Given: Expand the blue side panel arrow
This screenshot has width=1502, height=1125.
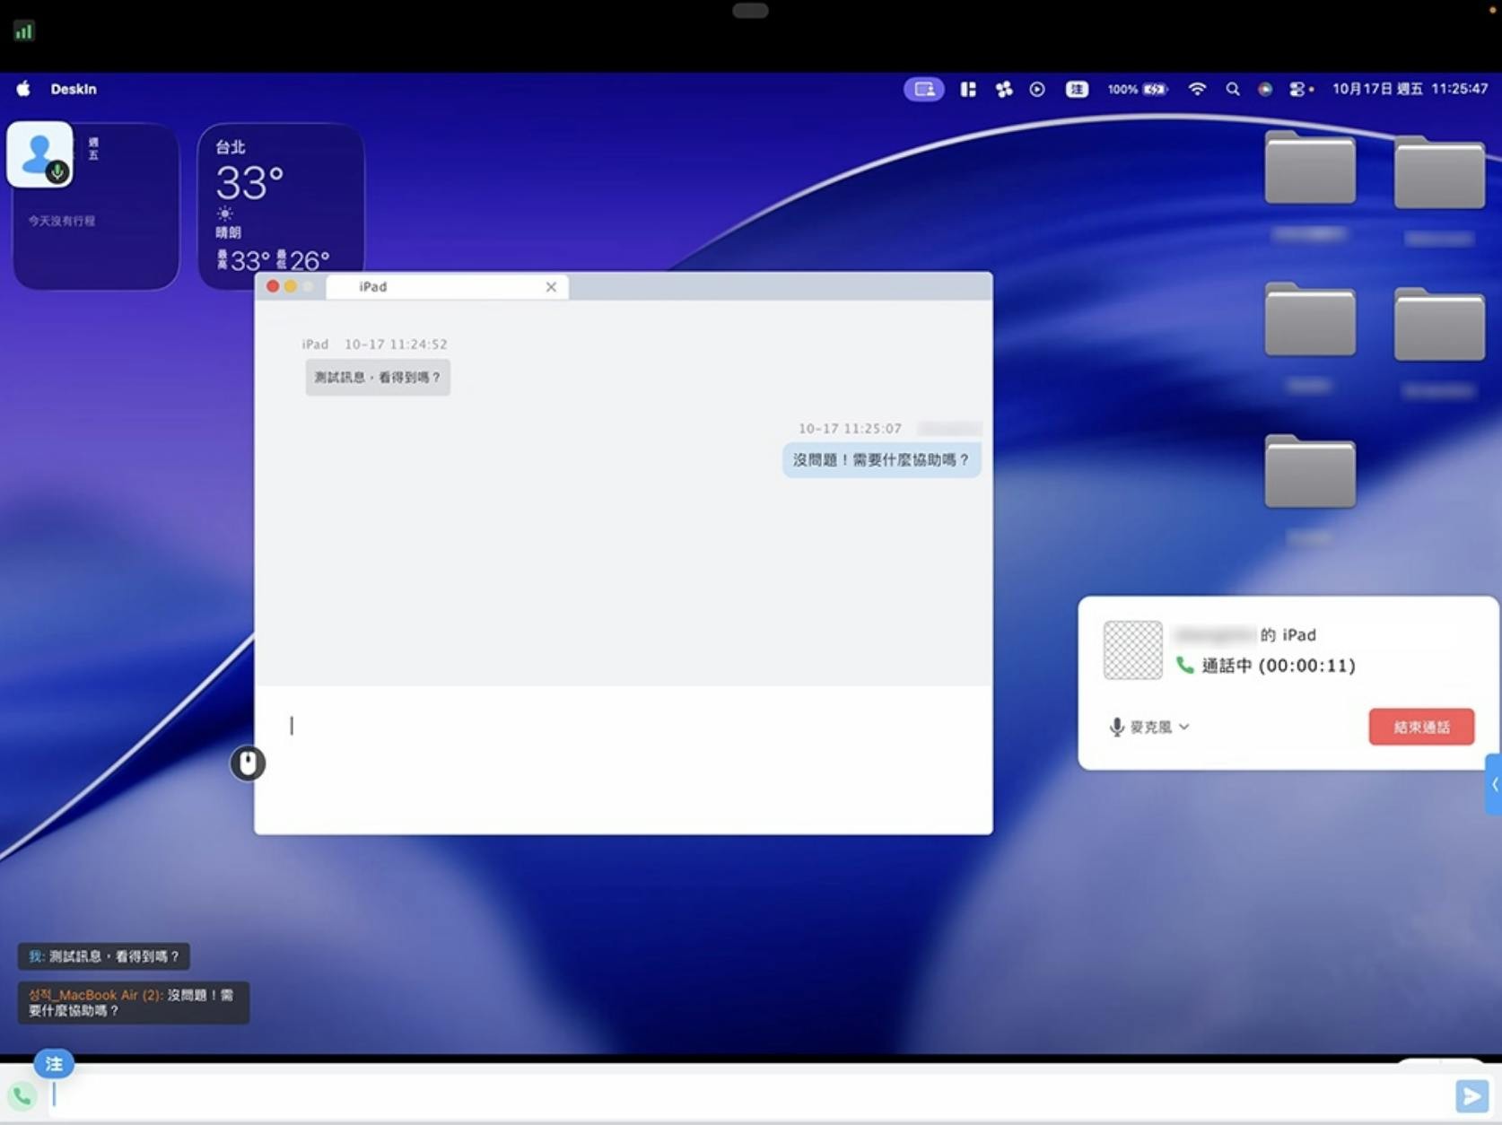Looking at the screenshot, I should click(1494, 784).
